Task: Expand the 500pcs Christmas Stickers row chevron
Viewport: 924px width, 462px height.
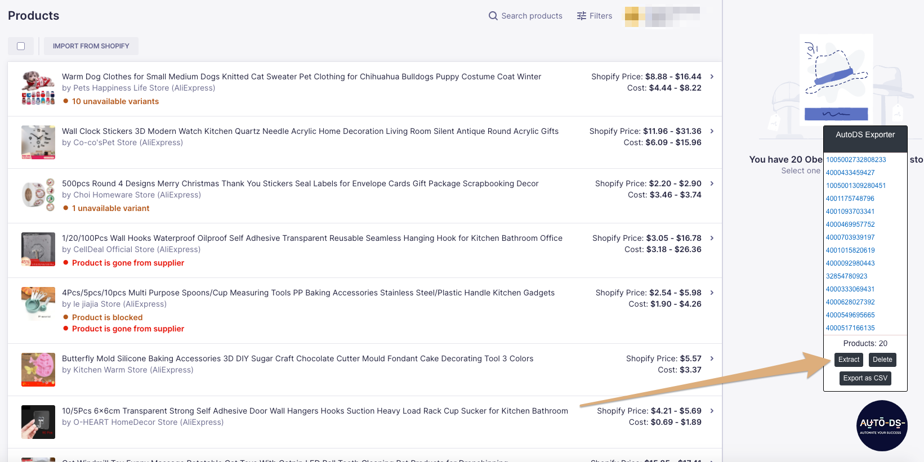Action: tap(712, 183)
